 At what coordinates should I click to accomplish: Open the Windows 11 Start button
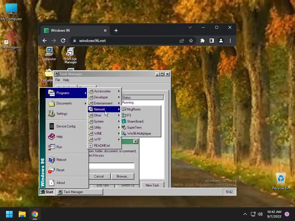coord(9,214)
